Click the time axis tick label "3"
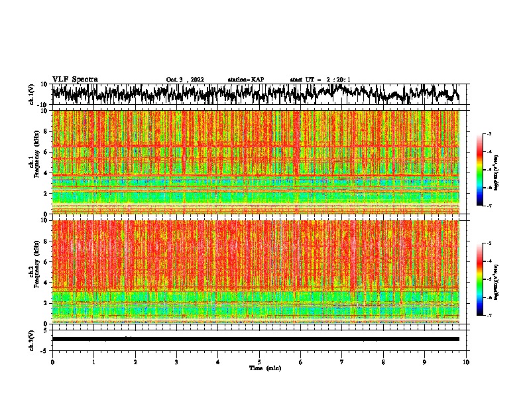Image resolution: width=525 pixels, height=406 pixels. click(176, 362)
